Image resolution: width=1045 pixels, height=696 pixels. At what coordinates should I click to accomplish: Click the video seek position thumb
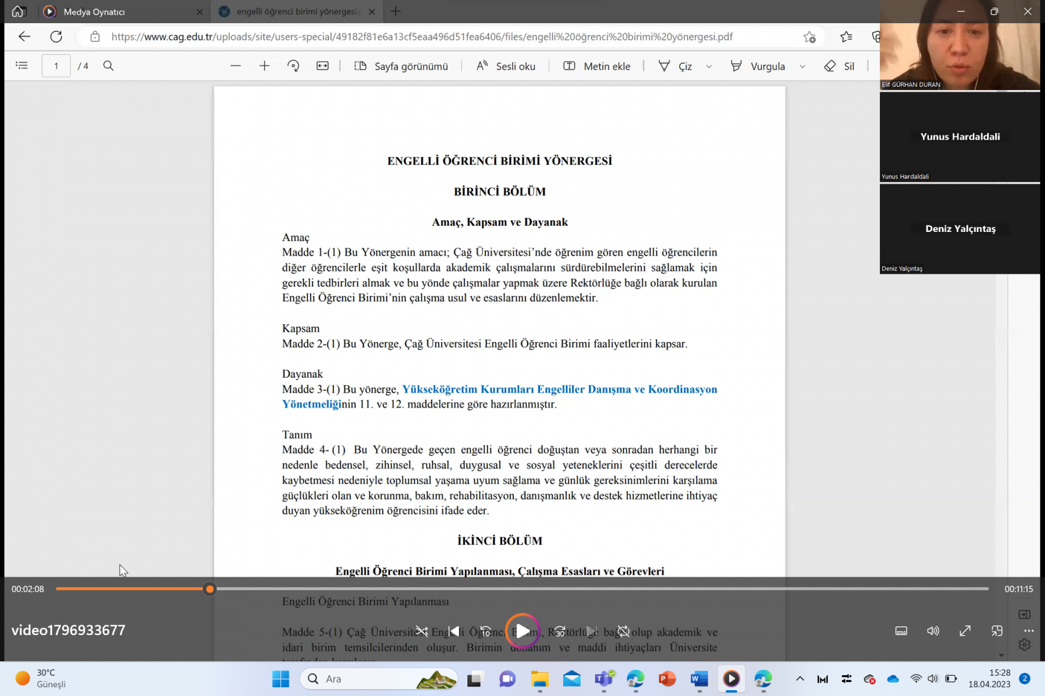tap(210, 589)
